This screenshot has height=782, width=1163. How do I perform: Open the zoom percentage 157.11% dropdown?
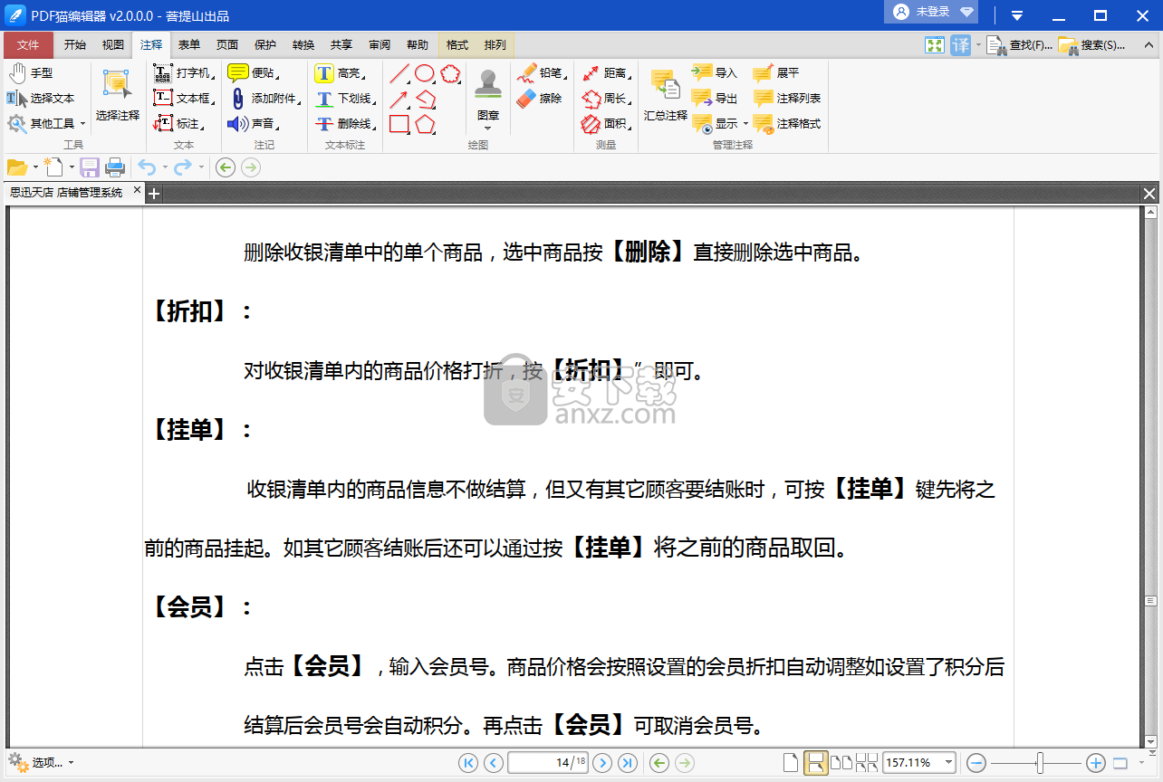point(948,763)
